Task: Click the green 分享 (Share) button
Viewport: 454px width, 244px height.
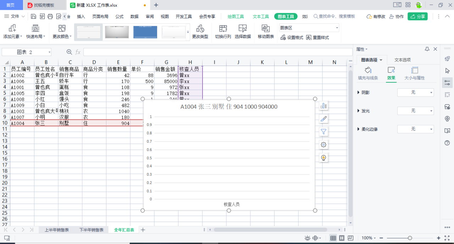Action: [417, 16]
